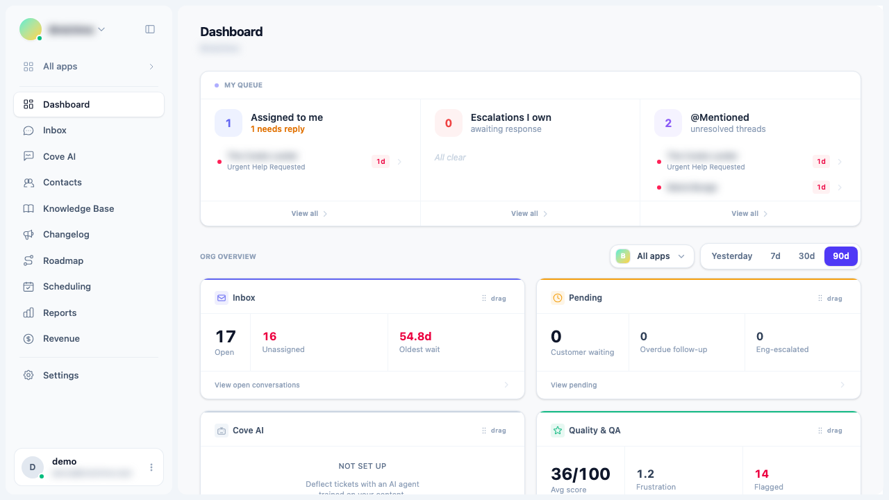Viewport: 889px width, 500px height.
Task: Open the Inbox chat bubble icon
Action: click(28, 131)
